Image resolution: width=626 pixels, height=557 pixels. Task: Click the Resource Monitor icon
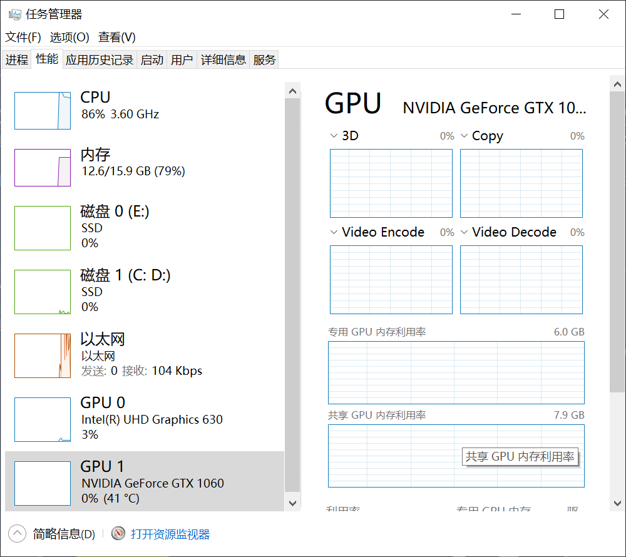pyautogui.click(x=118, y=533)
